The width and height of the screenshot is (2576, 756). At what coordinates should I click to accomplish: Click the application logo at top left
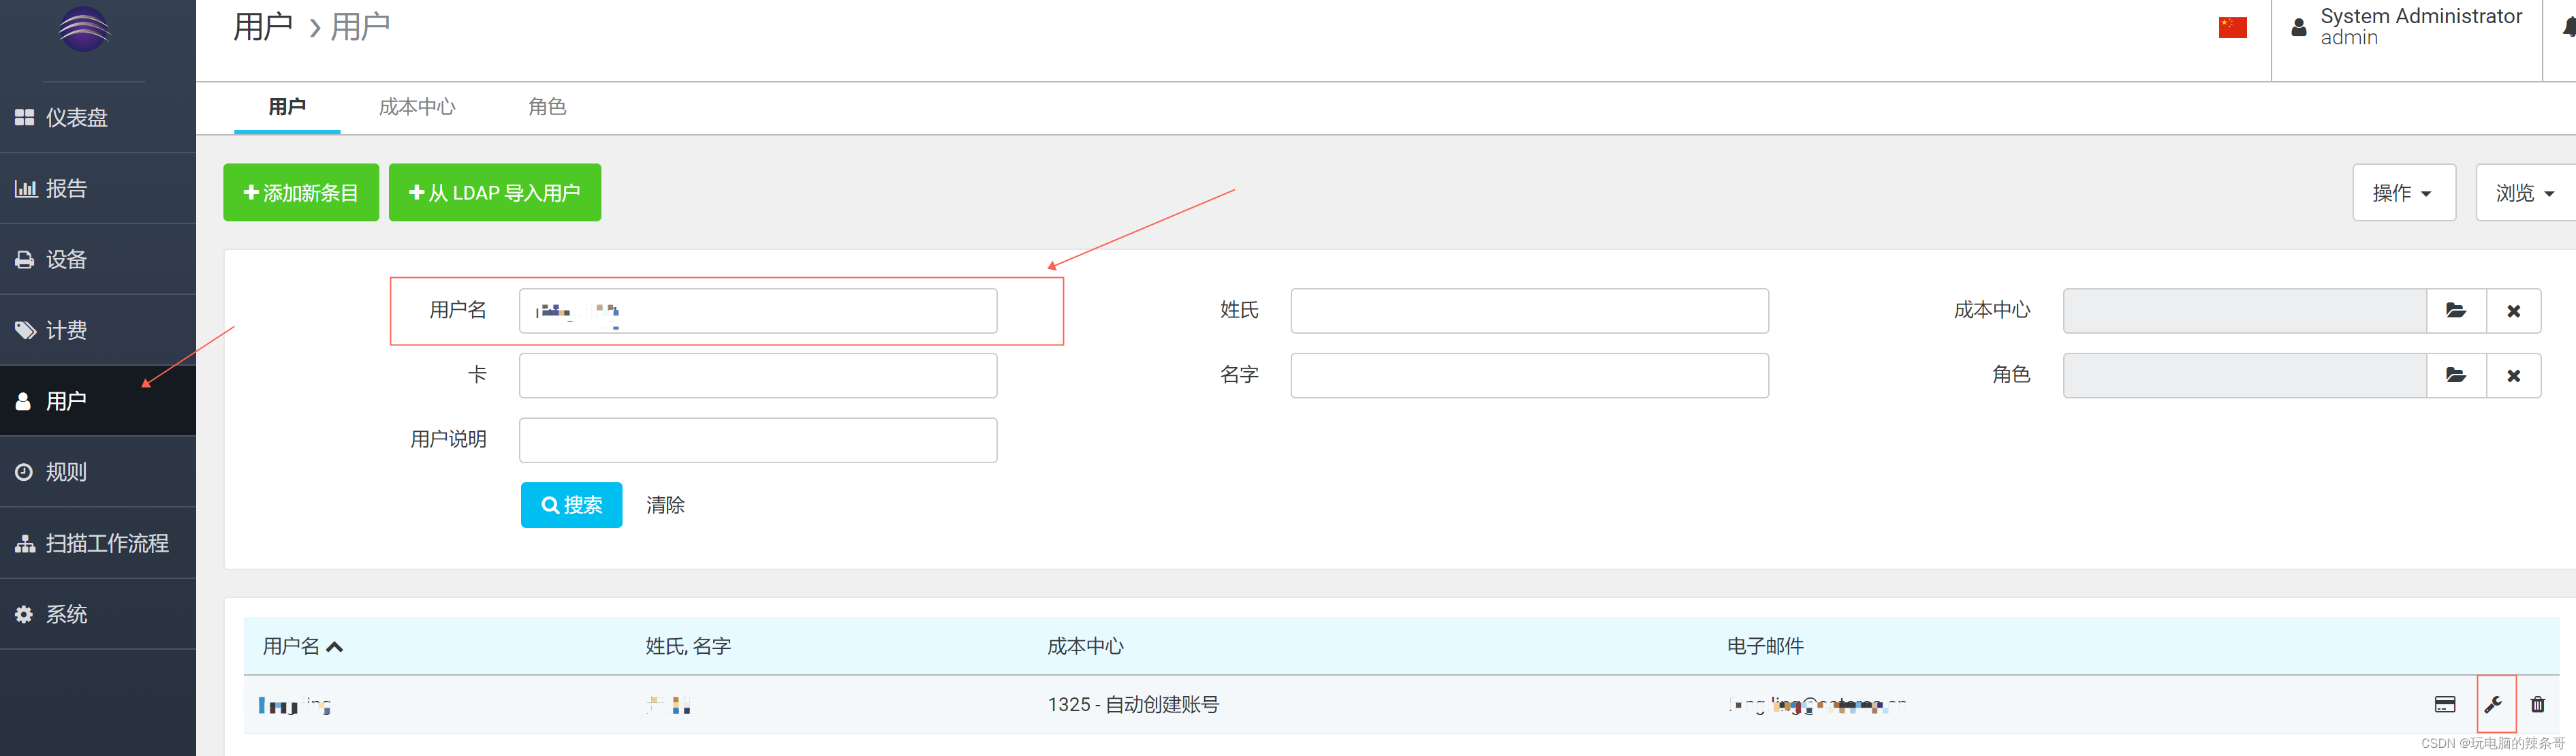coord(84,29)
